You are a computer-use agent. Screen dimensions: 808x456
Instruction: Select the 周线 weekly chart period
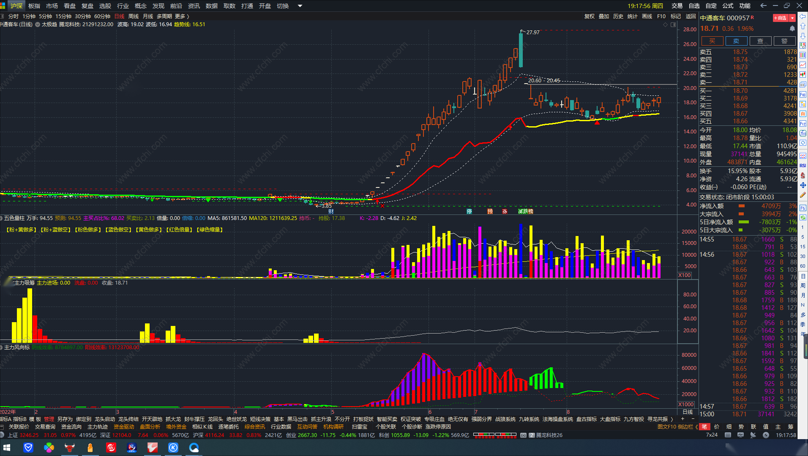click(134, 16)
